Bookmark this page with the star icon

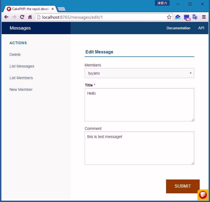[169, 17]
